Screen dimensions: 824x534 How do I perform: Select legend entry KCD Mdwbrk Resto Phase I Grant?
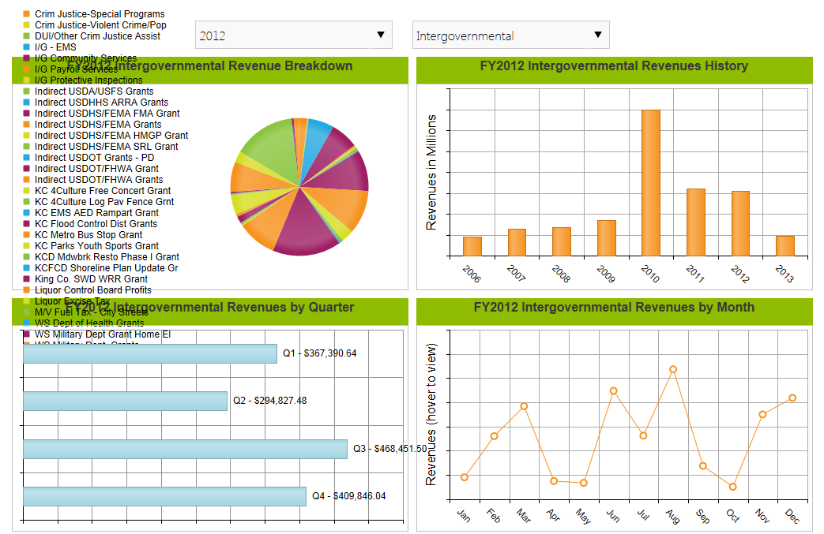click(x=101, y=256)
